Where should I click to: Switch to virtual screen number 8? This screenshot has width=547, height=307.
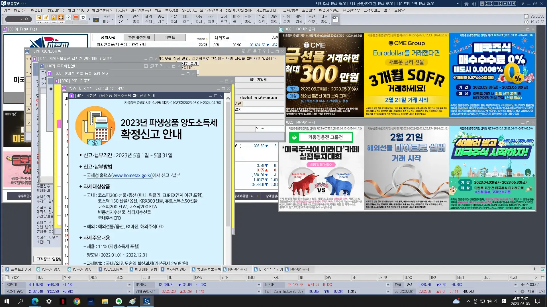[514, 4]
